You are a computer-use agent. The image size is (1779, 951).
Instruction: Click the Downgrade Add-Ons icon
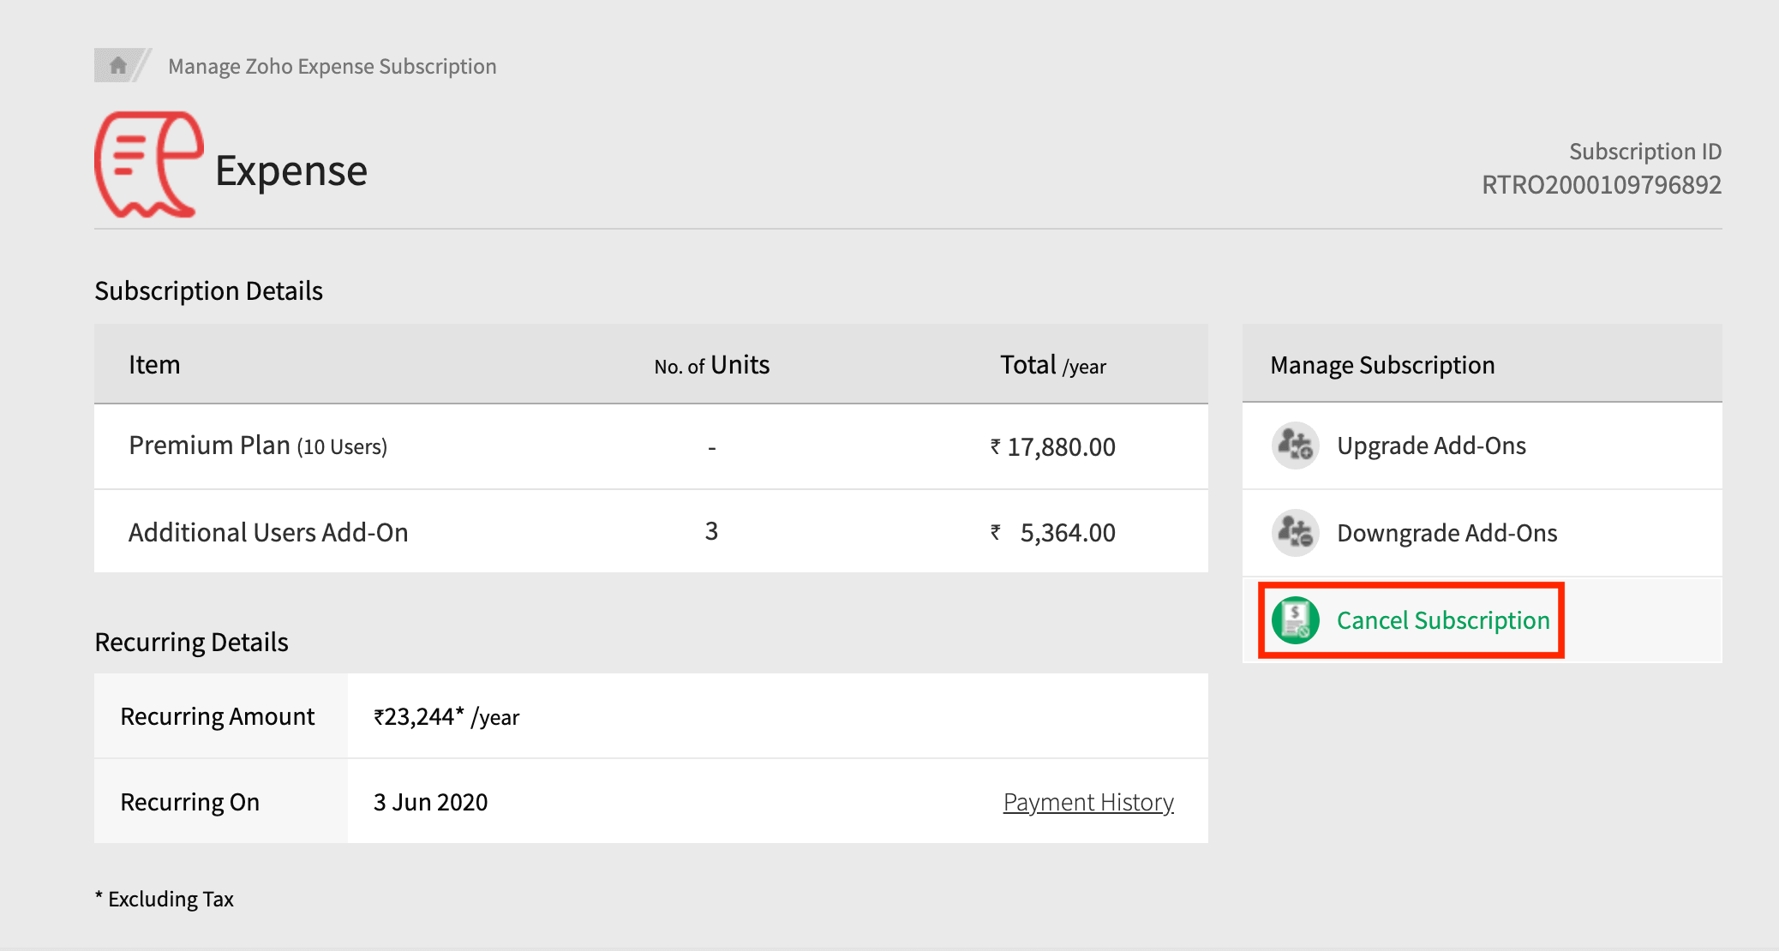tap(1295, 533)
